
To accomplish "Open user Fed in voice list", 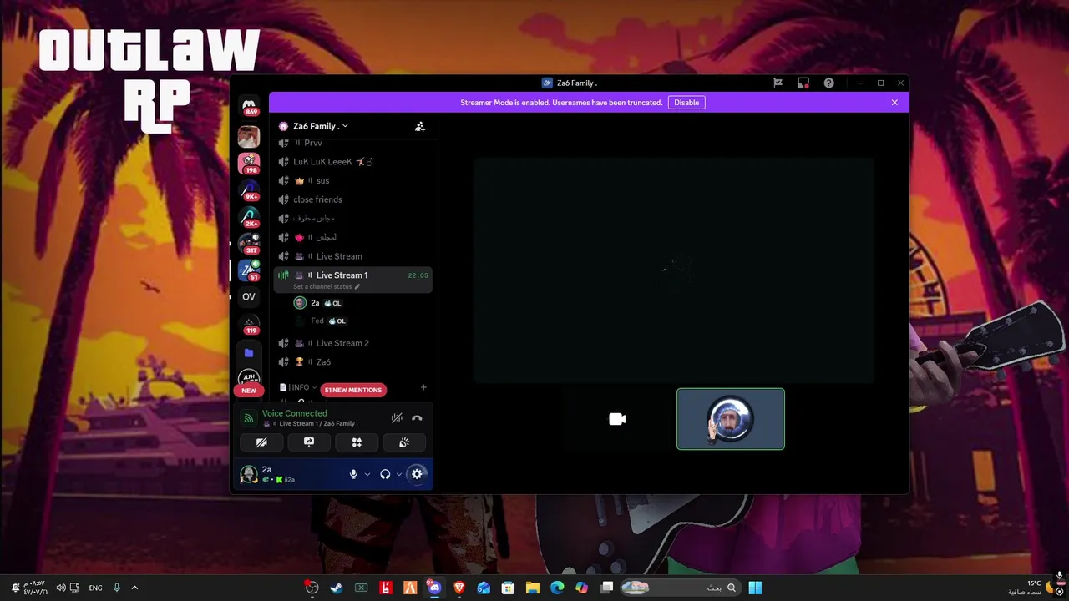I will [361, 321].
